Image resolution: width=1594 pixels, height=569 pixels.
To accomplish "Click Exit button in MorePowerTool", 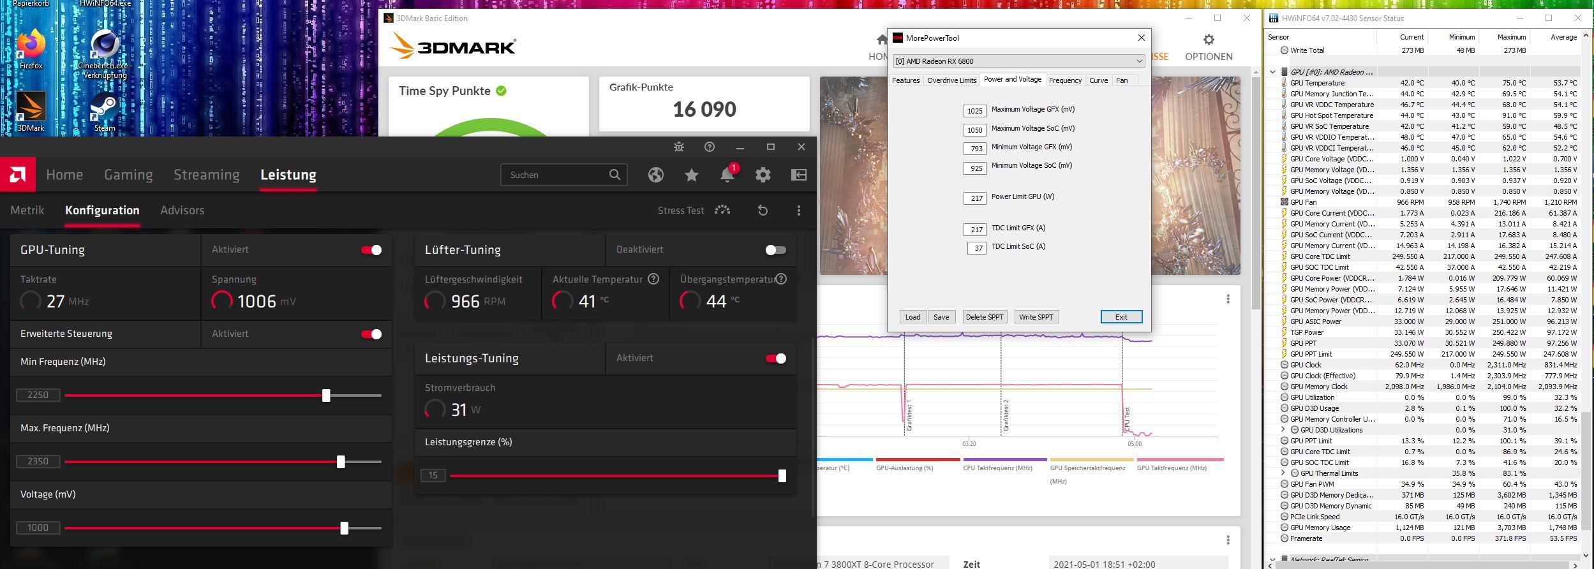I will click(1121, 317).
